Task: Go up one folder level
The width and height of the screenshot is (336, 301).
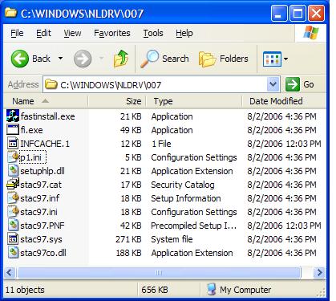Action: pos(121,59)
